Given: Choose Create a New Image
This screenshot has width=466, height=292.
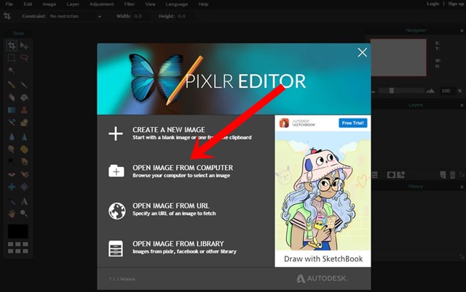Looking at the screenshot, I should pos(180,134).
